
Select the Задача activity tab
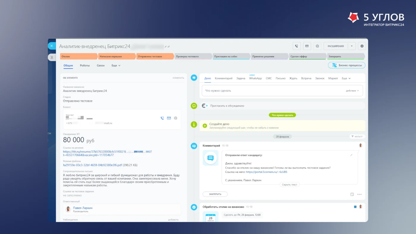tap(241, 78)
